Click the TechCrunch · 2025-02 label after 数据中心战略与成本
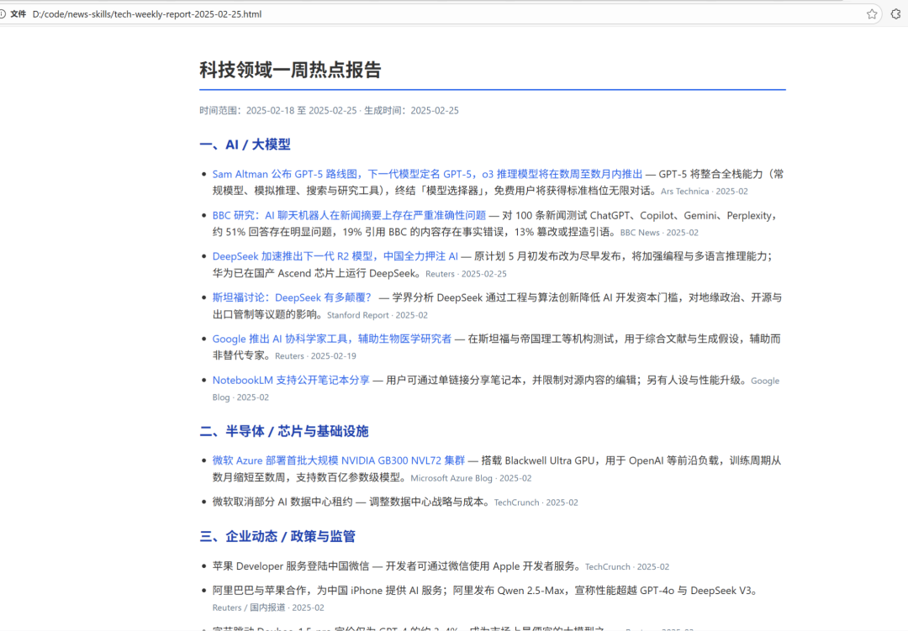 tap(536, 502)
